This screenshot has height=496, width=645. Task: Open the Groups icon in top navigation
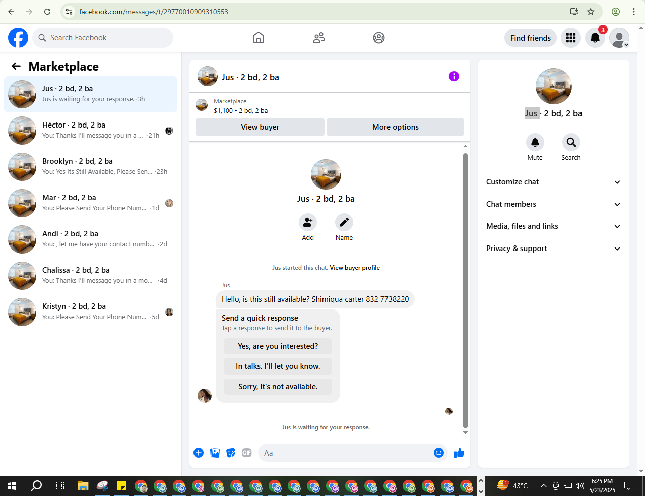(x=379, y=38)
